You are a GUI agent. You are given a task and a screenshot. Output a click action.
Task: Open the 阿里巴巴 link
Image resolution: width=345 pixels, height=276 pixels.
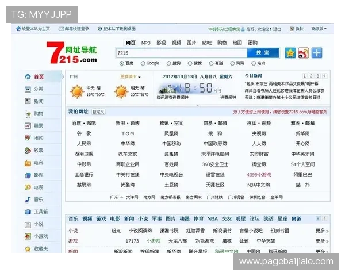pos(302,175)
